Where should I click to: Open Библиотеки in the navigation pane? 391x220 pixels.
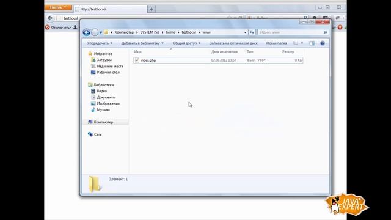[x=103, y=85]
